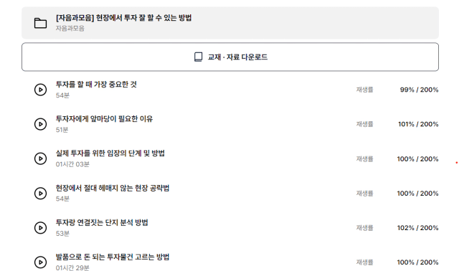The width and height of the screenshot is (459, 271).
Task: Open the 교재 · 자료 다운로드 button
Action: point(230,57)
